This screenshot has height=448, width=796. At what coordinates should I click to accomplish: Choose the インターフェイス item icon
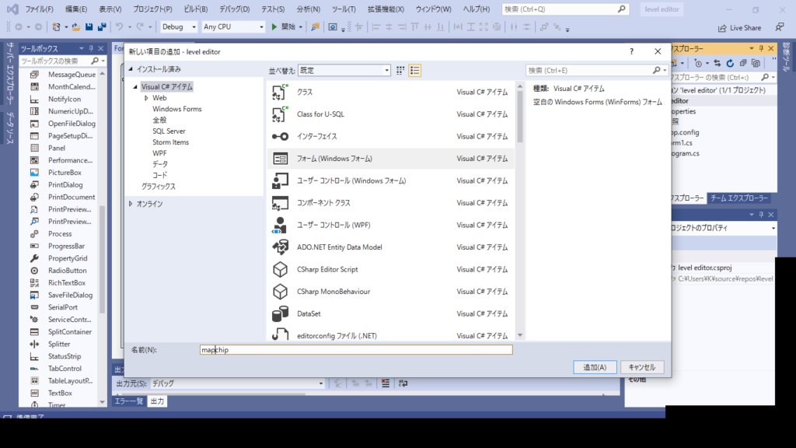[281, 136]
